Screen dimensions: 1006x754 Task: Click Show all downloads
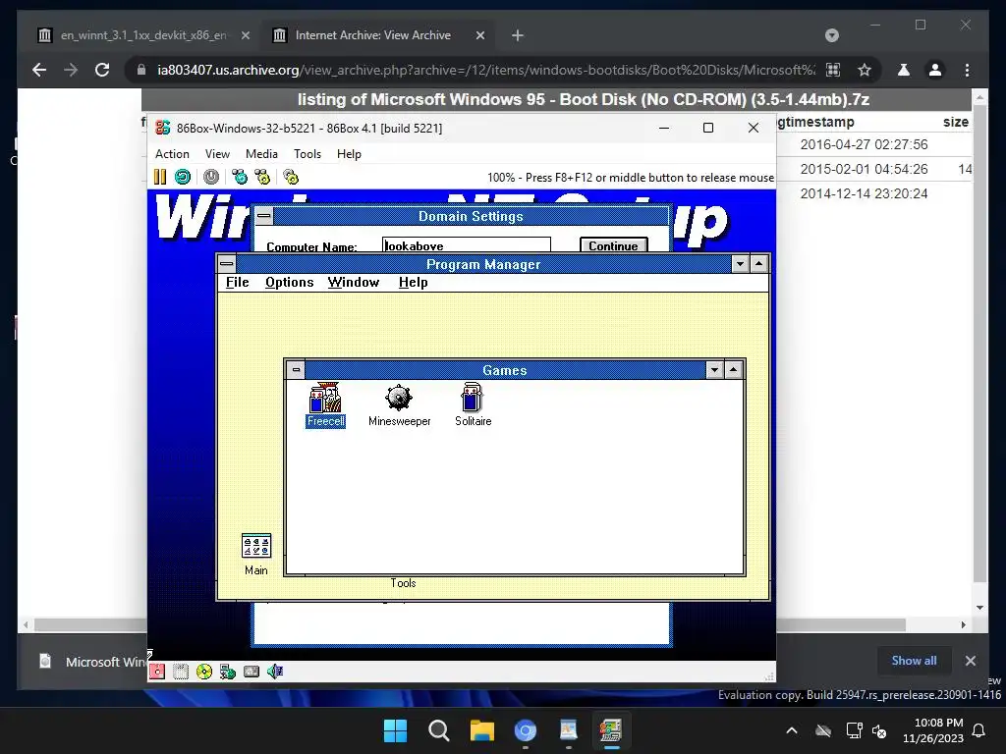tap(914, 661)
